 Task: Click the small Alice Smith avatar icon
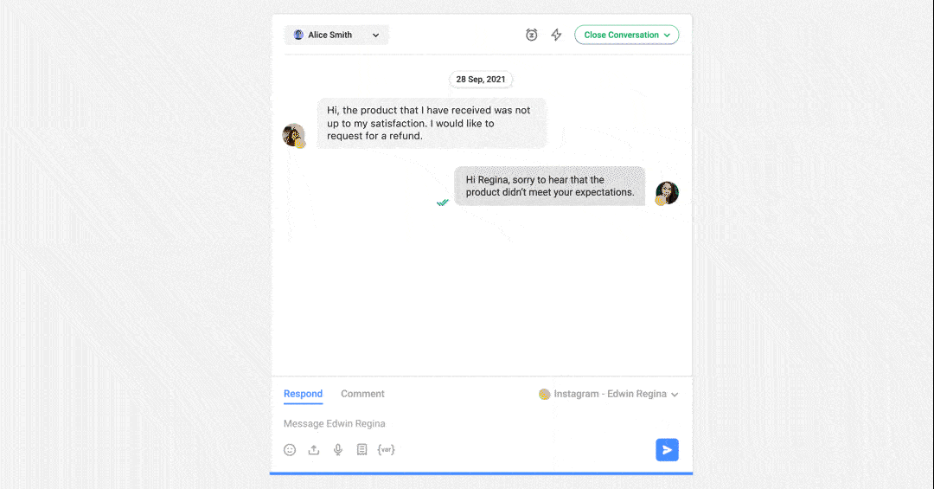[298, 35]
